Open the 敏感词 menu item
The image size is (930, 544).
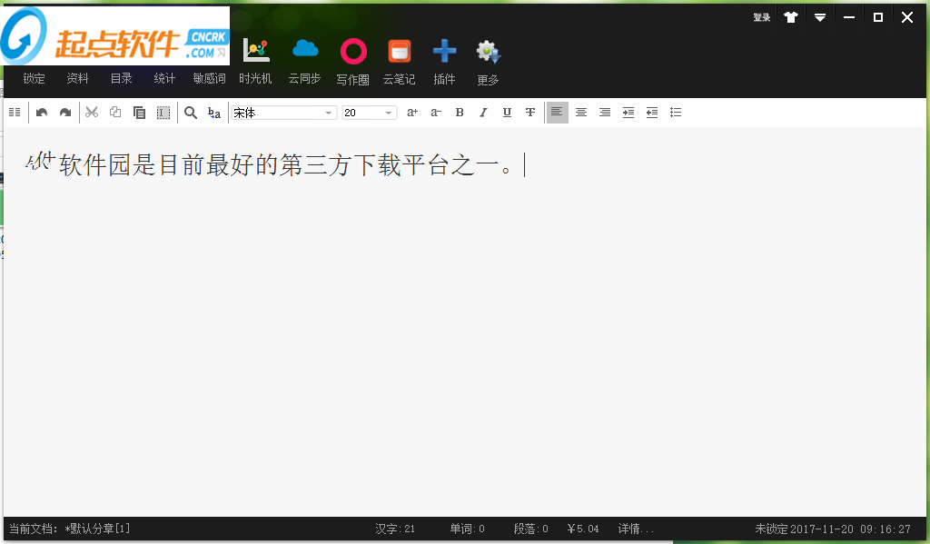209,79
